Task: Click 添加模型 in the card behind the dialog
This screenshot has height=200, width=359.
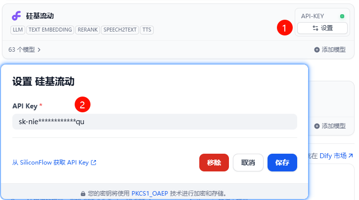Action: 330,126
